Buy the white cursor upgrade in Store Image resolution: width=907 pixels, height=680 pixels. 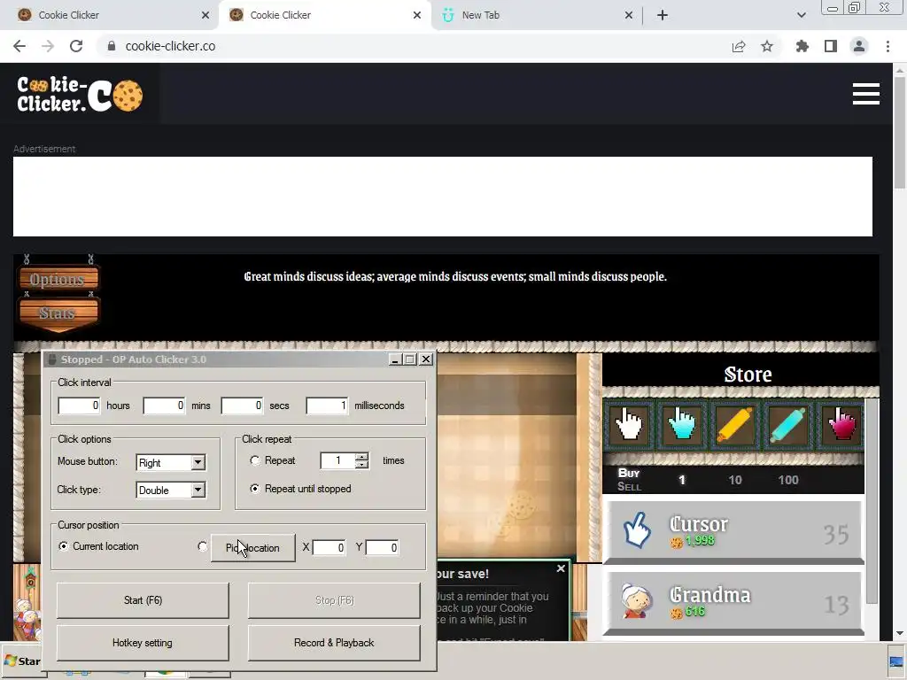coord(629,424)
